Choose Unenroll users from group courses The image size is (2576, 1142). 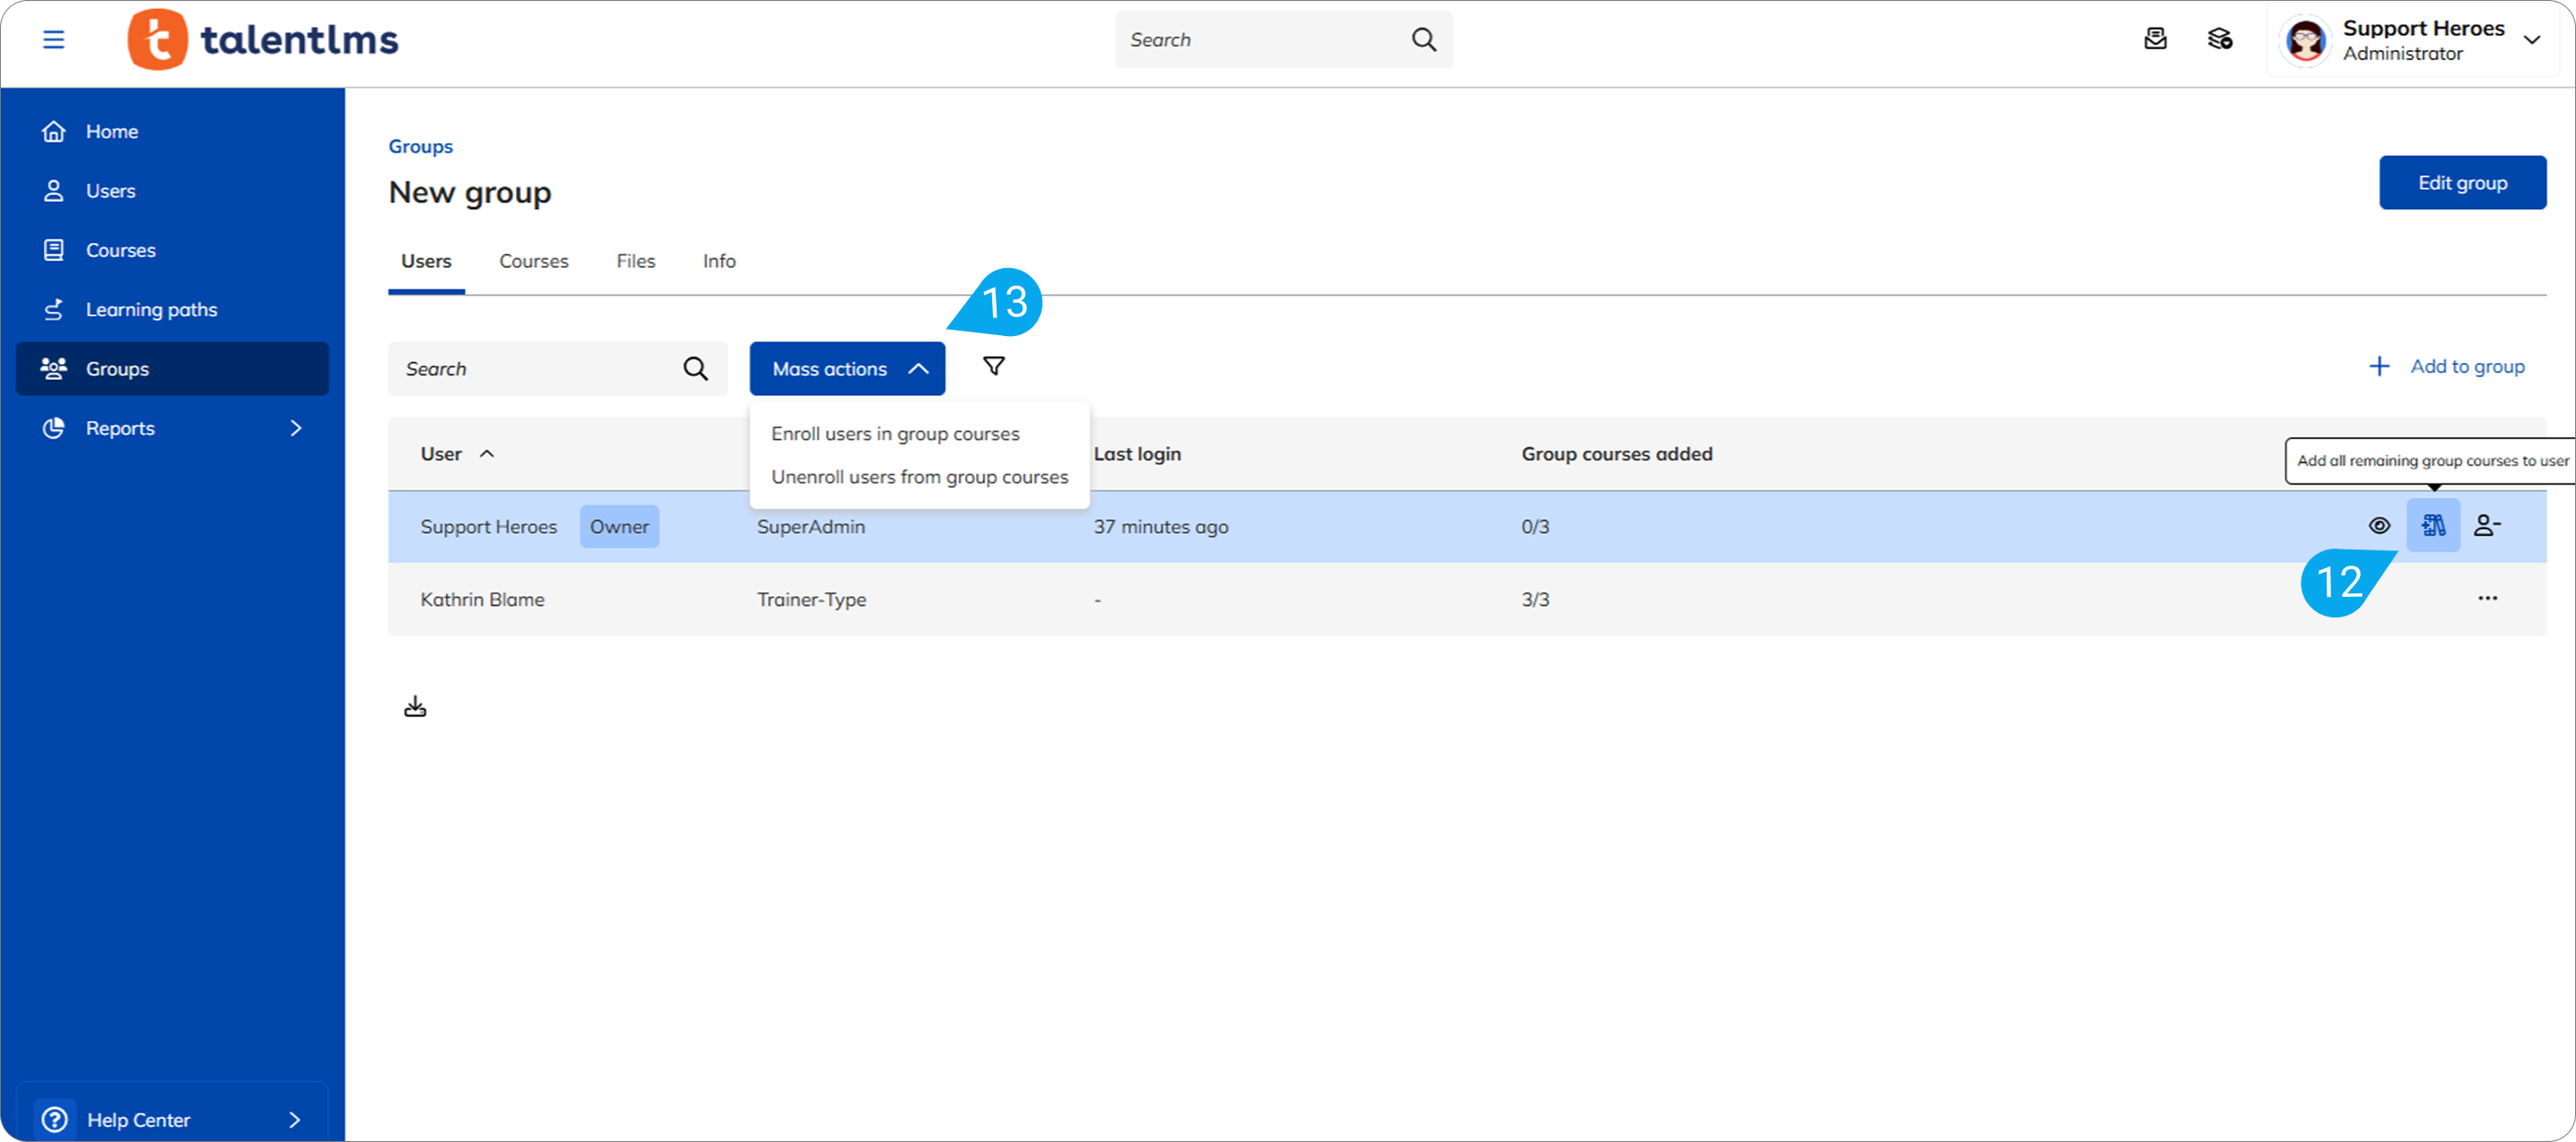pos(919,477)
